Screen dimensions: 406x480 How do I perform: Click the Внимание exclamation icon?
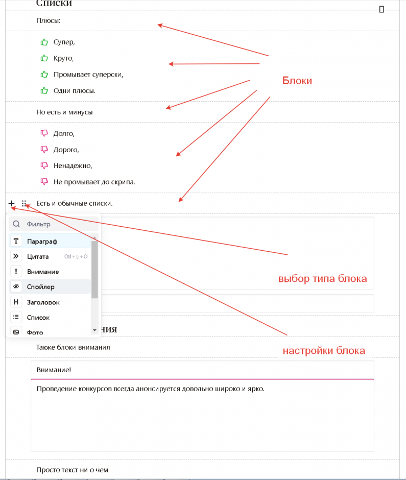[16, 272]
